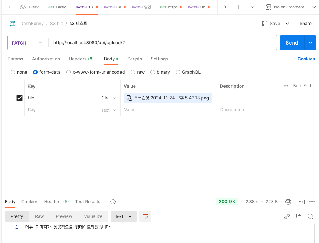Copy response link with the chain icon
Screen dimensions: 319x243
pos(287,216)
